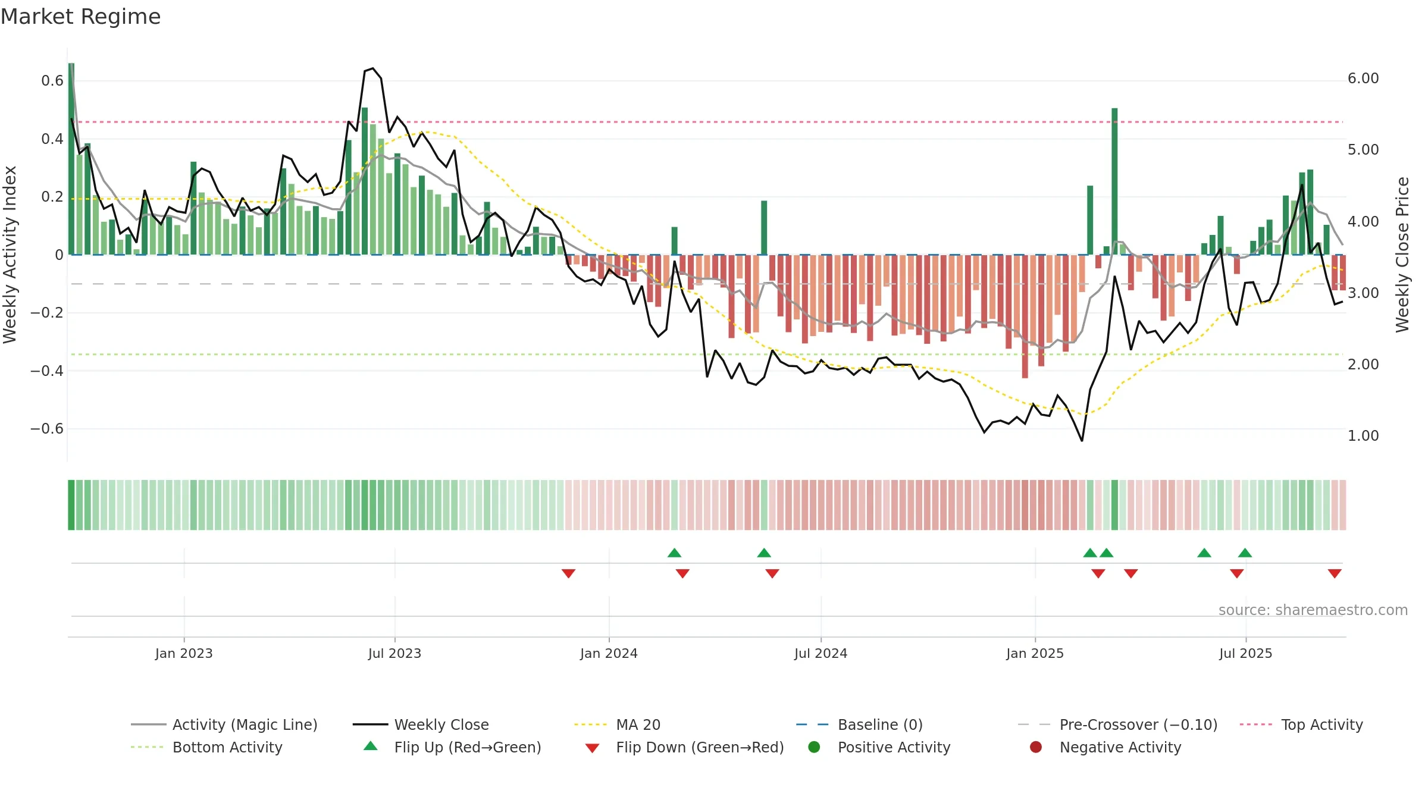Viewport: 1428px width, 803px height.
Task: Click the leftmost dark green heatmap strip cell
Action: pyautogui.click(x=71, y=505)
